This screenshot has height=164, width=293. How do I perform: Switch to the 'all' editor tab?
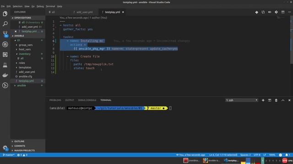pos(58,12)
